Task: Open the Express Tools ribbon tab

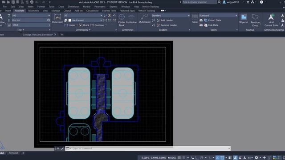Action: (109, 11)
